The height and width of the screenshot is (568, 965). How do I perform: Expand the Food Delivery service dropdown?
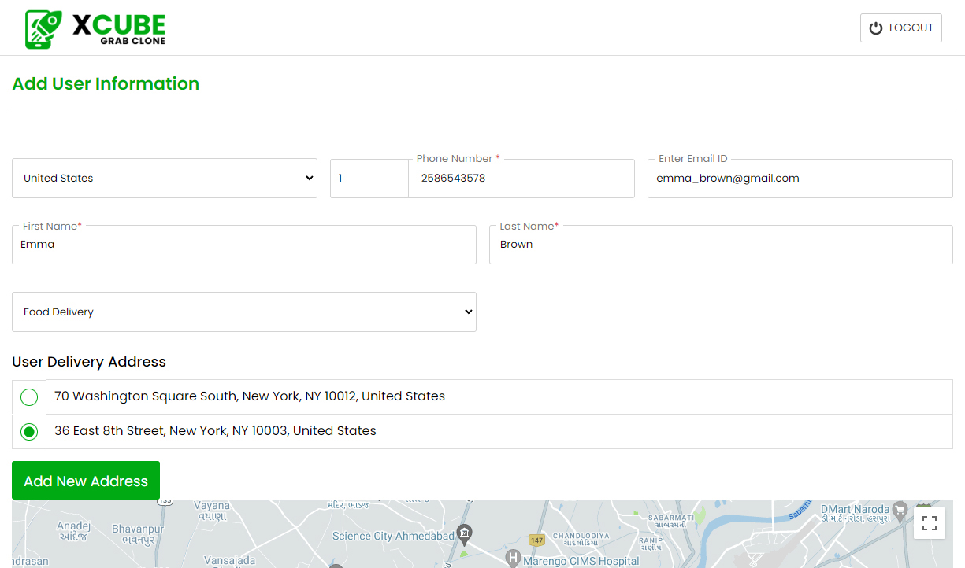[244, 312]
